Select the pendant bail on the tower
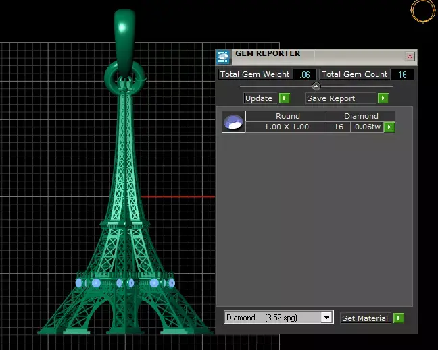Viewport: 438px width, 350px height. (124, 42)
